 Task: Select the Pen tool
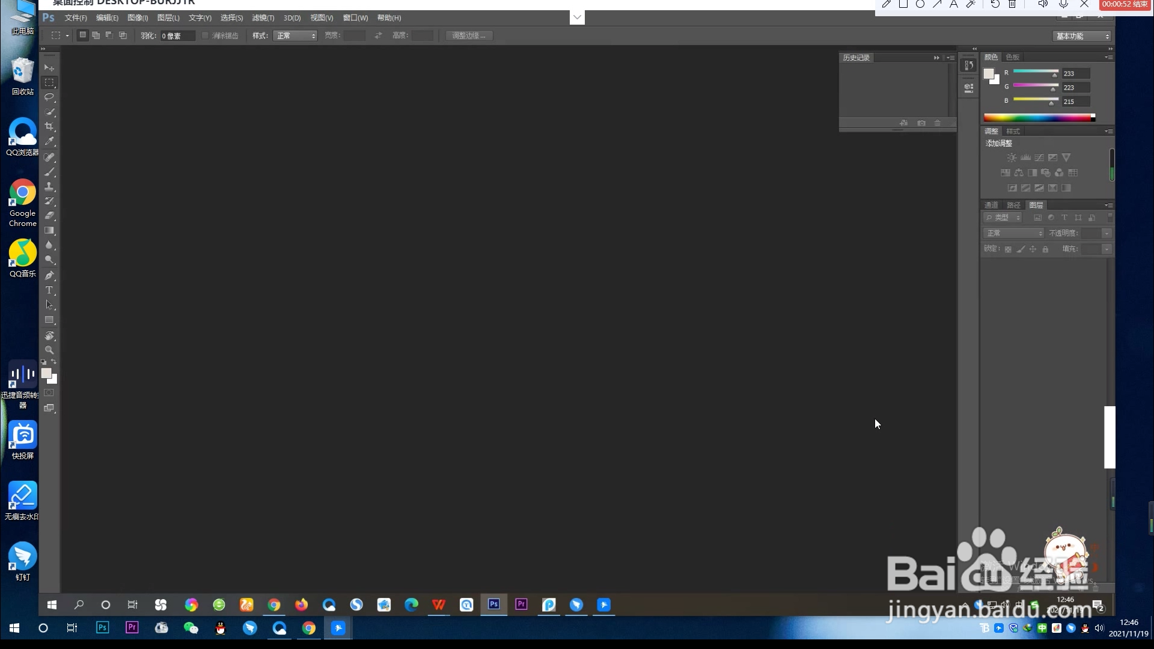tap(49, 275)
